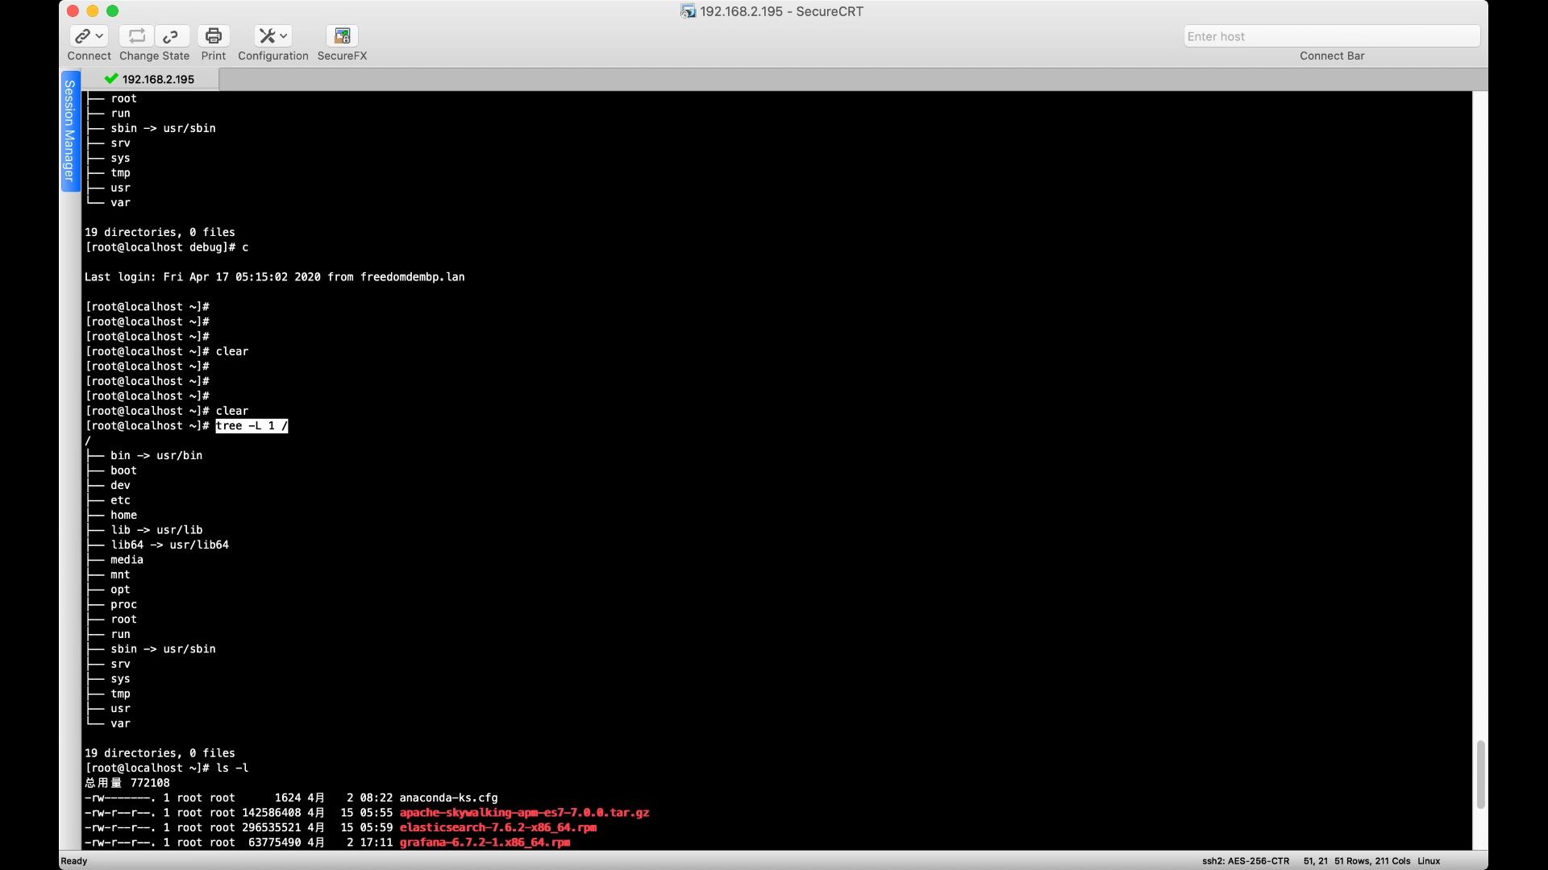Focus the Enter host input field
This screenshot has height=870, width=1548.
(x=1332, y=36)
